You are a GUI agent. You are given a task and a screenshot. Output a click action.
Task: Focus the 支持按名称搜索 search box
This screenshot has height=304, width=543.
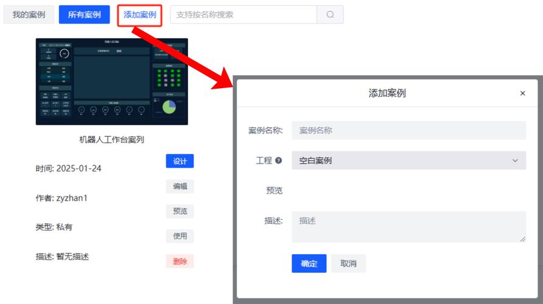243,15
